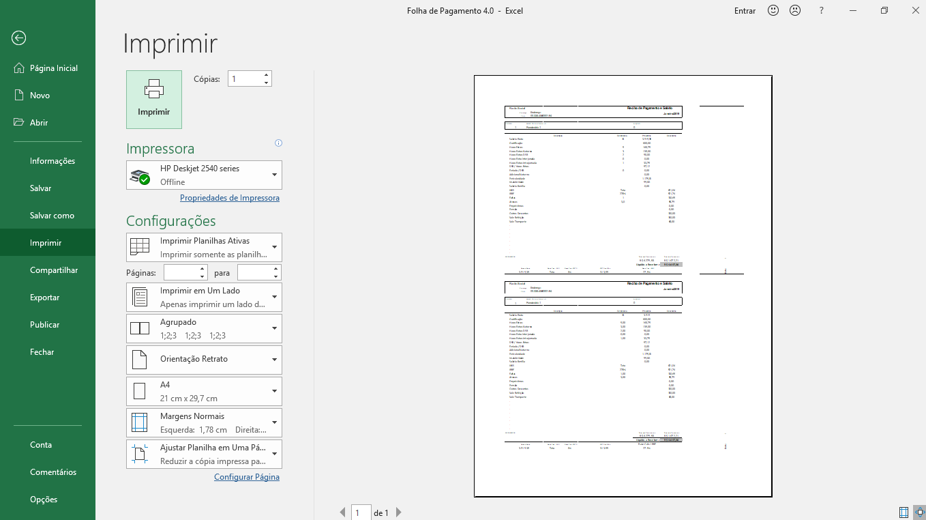Expand Orientação Retrato dropdown
926x520 pixels.
pos(204,360)
